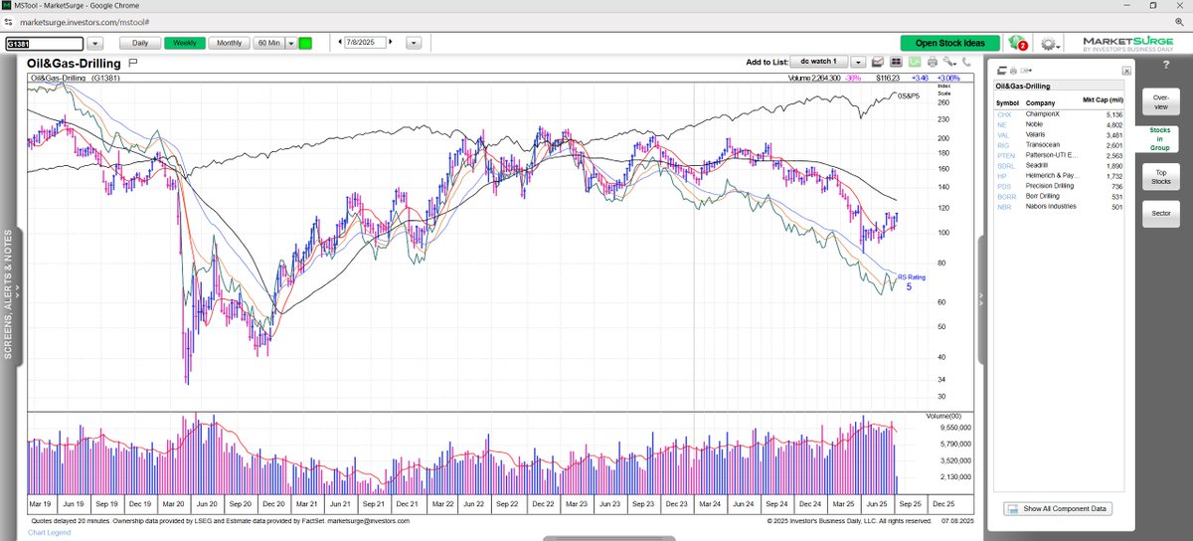1193x541 pixels.
Task: Go to the next date arrow
Action: click(x=391, y=43)
